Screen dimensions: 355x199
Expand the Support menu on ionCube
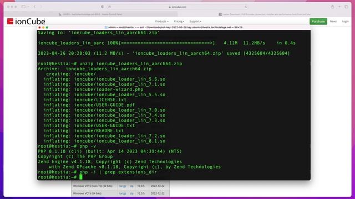pyautogui.click(x=195, y=22)
